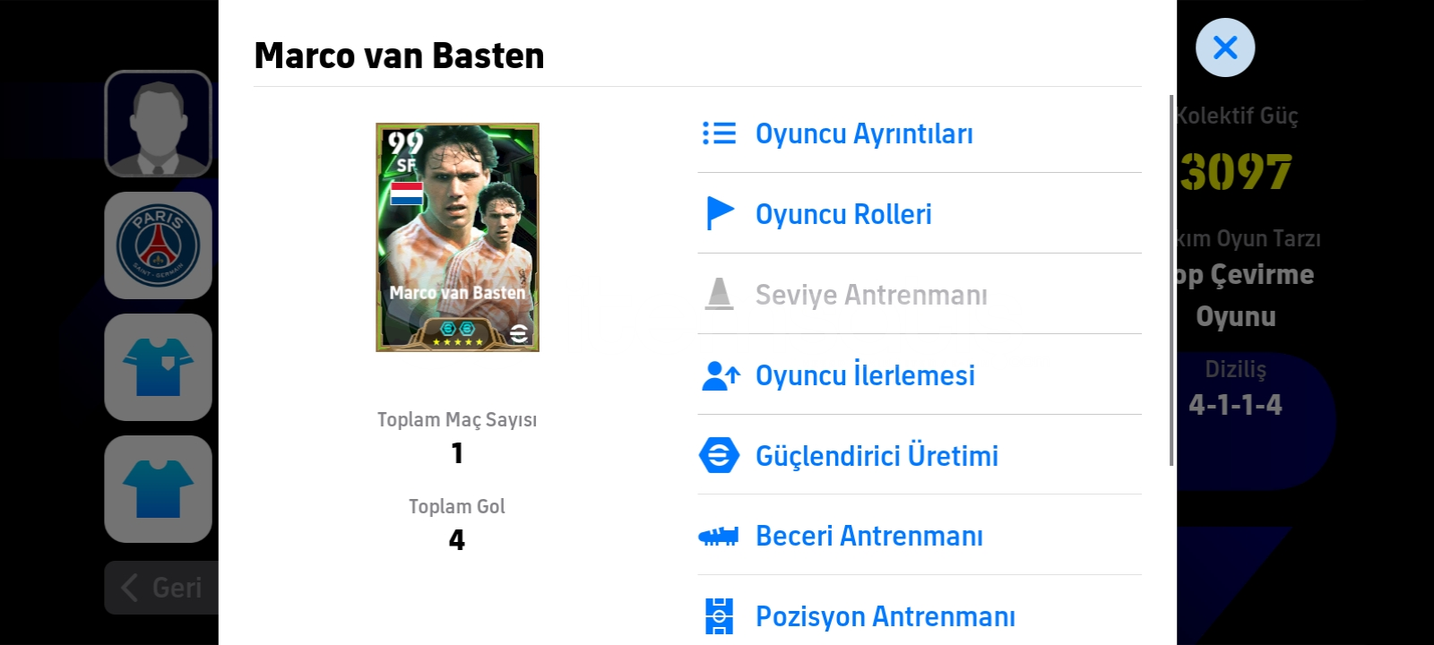Open Güçlendirici Üretimi option
Screen dimensions: 1434x645
920,455
